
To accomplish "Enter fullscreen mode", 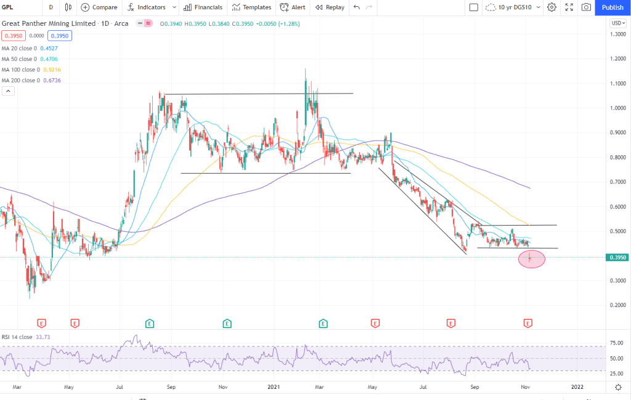I will point(569,7).
